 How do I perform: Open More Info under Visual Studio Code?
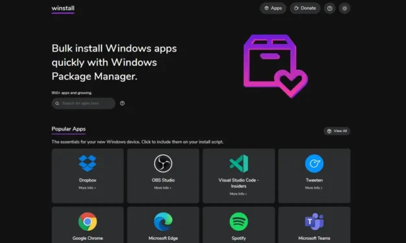238,194
